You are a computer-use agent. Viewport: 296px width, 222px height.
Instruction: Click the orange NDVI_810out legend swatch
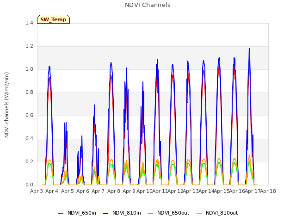point(199,214)
